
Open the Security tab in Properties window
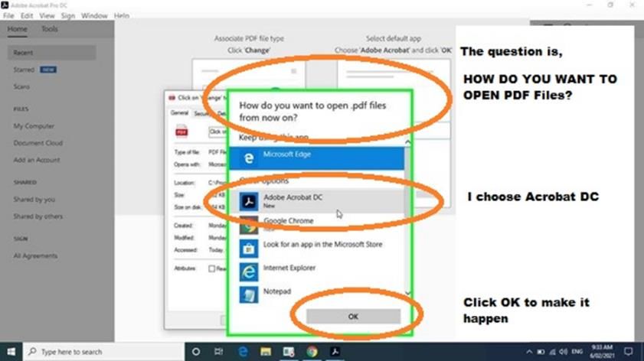(x=201, y=113)
